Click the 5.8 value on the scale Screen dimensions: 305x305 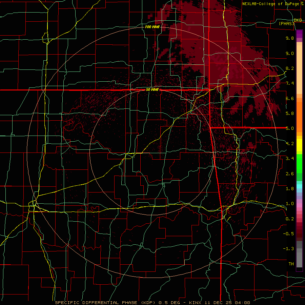[290, 114]
